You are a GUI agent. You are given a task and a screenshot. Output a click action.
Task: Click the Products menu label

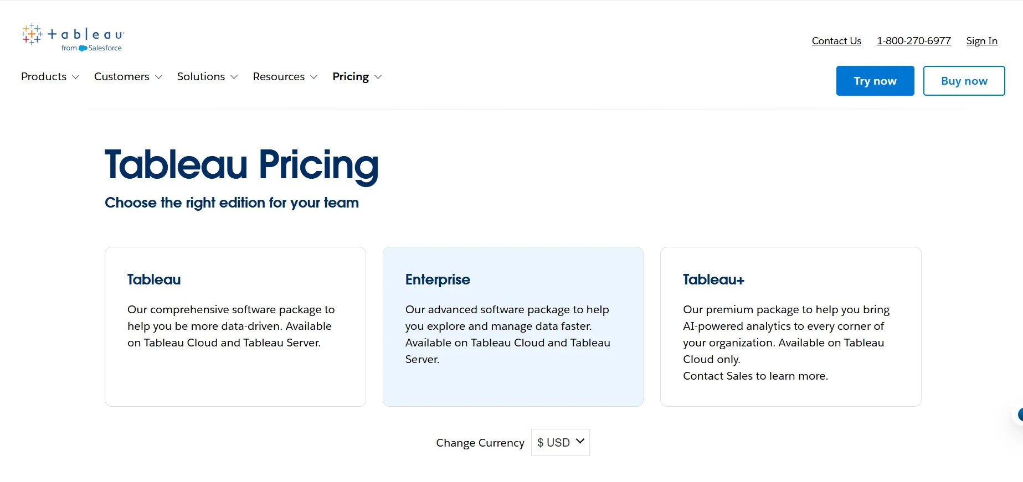44,77
